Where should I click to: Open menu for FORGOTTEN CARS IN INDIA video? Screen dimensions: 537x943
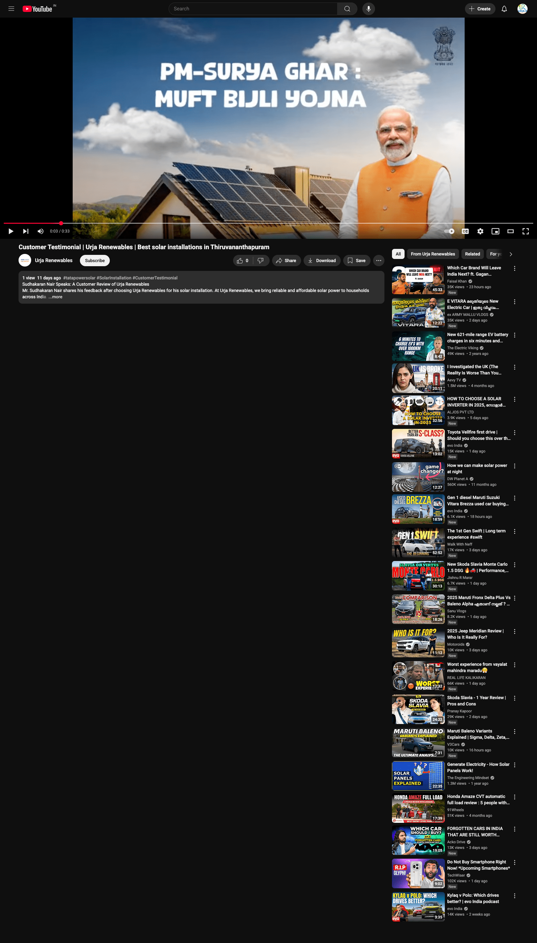(x=514, y=829)
